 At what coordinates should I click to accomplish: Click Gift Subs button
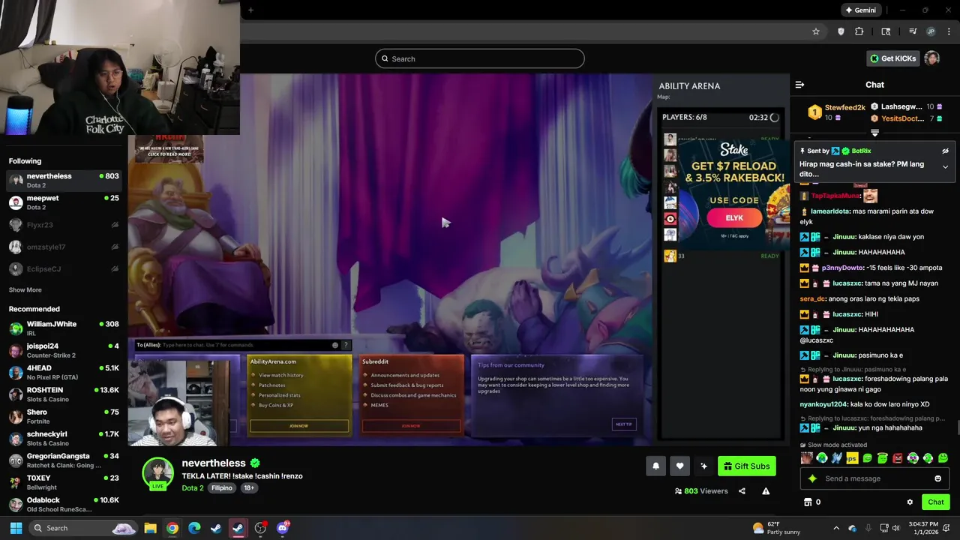[x=746, y=466]
